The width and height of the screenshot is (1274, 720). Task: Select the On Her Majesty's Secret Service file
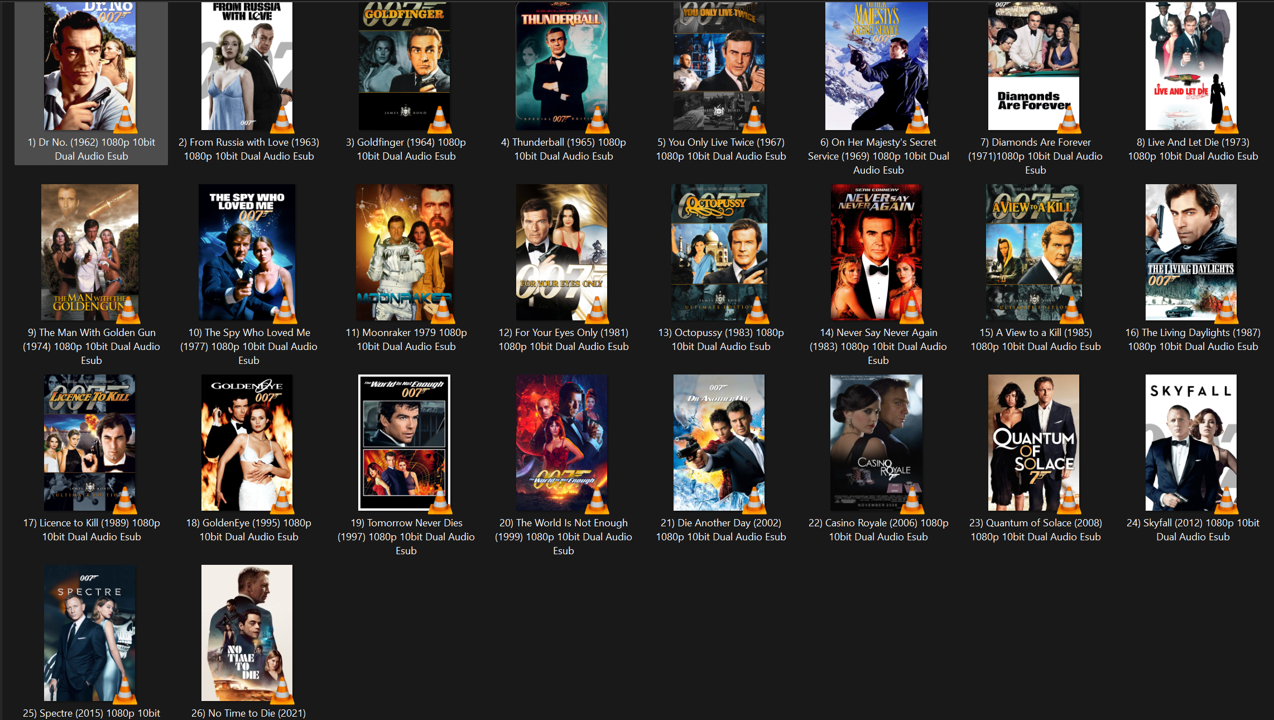(x=877, y=156)
